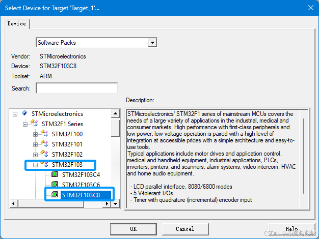This screenshot has height=239, width=319.
Task: Click the STM32F103C8 chip icon
Action: (x=55, y=194)
